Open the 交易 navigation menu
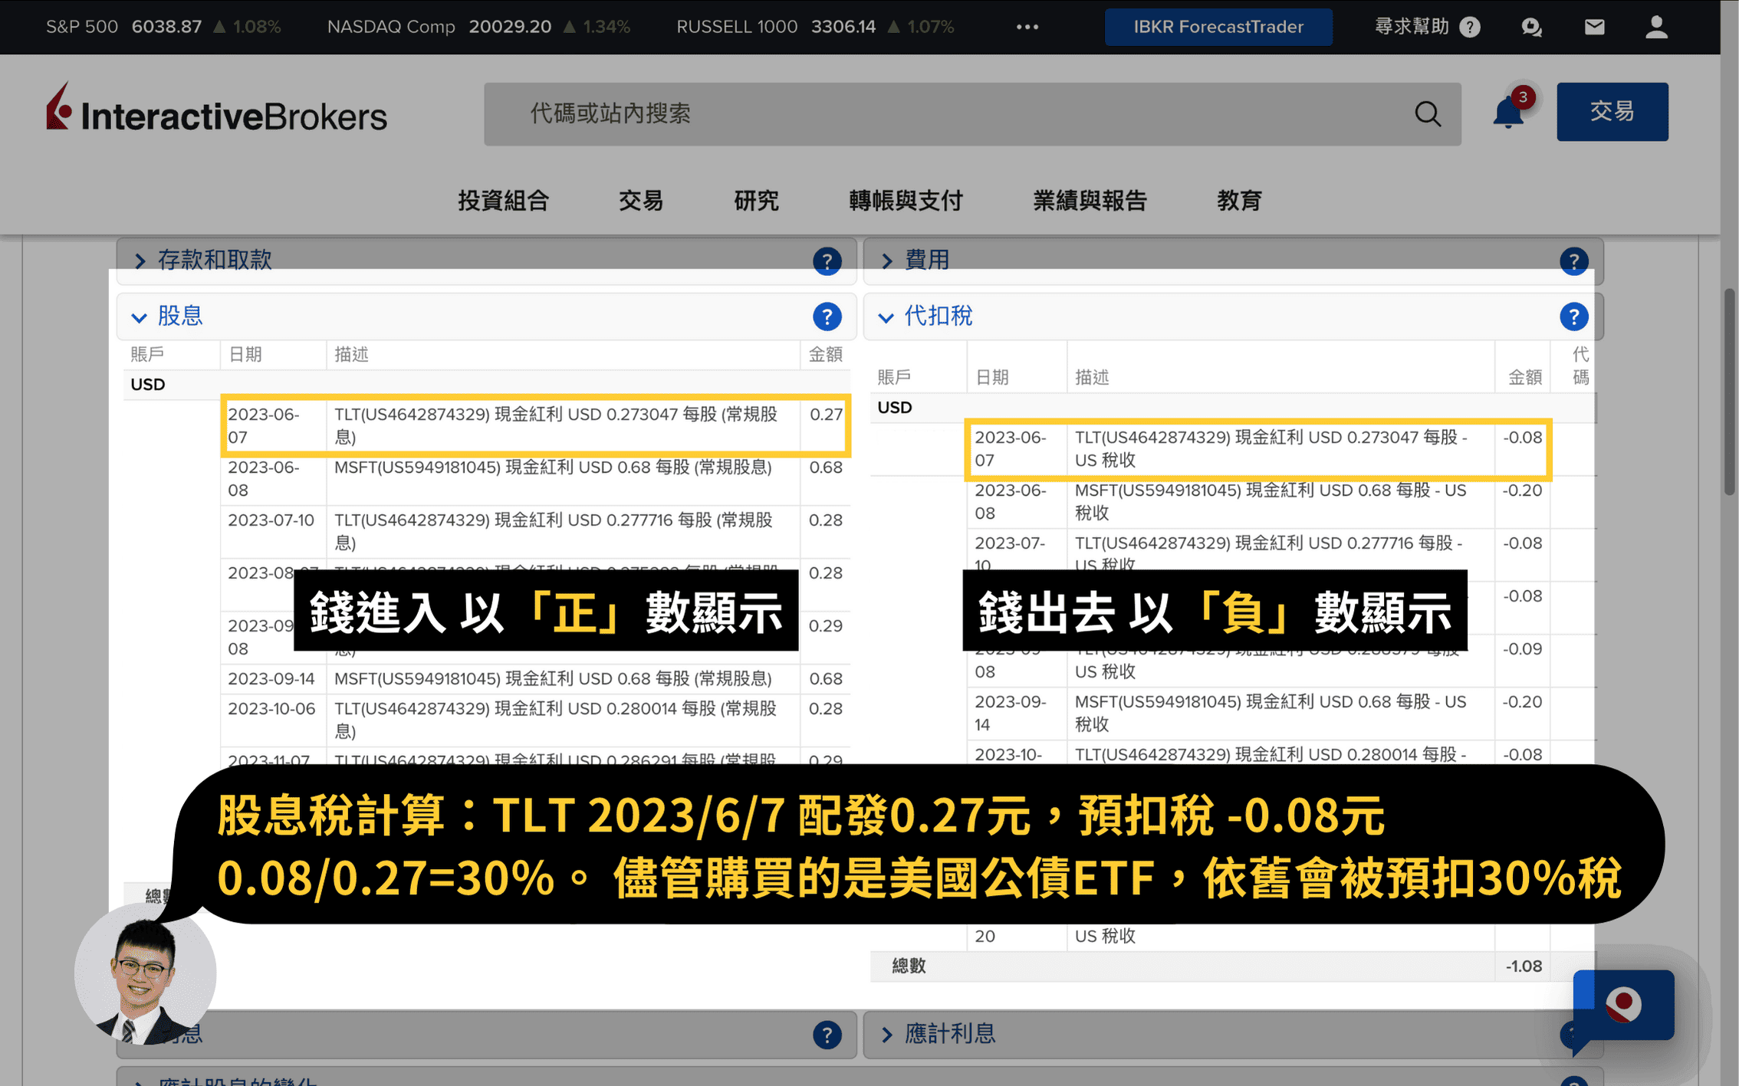This screenshot has height=1086, width=1739. coord(640,201)
